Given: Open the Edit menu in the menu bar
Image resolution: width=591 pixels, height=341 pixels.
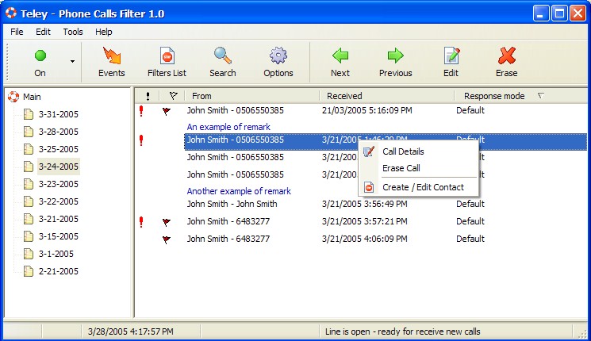Looking at the screenshot, I should click(43, 32).
